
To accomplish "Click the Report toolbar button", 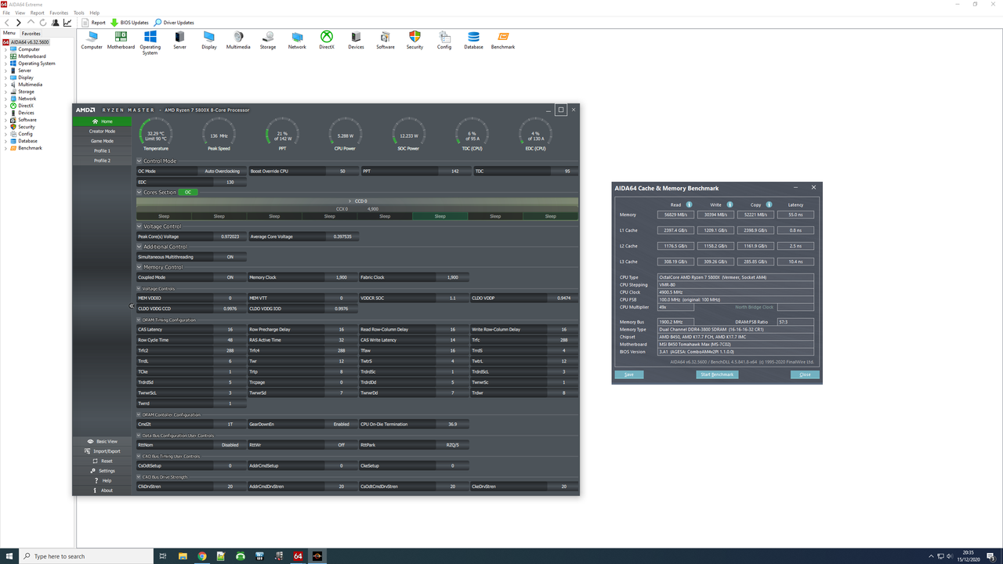I will click(93, 23).
